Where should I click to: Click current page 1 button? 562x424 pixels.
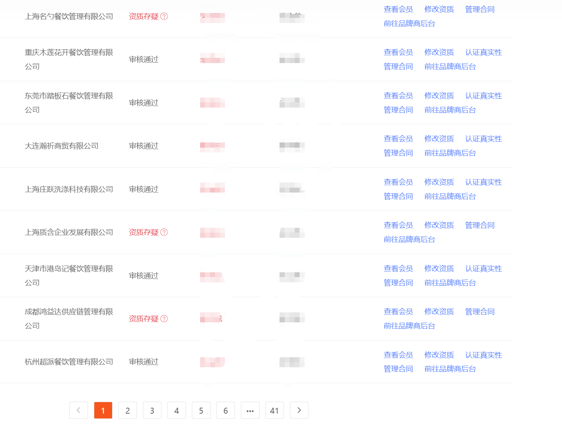pos(103,410)
